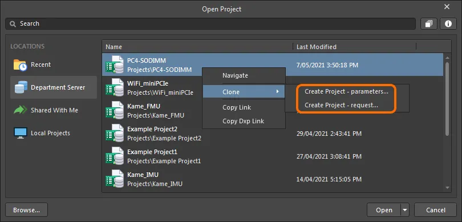462x222 pixels.
Task: Click the stacked windows view icon
Action: [429, 24]
